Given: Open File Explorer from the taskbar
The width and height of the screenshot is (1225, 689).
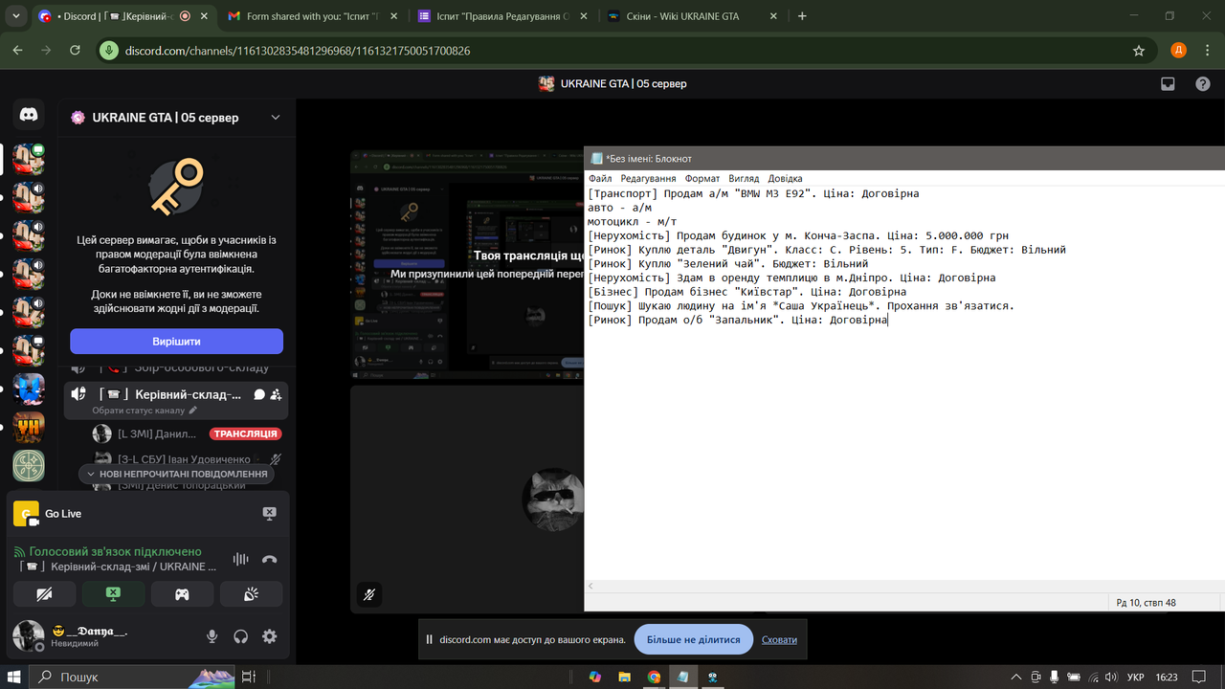Looking at the screenshot, I should point(624,677).
